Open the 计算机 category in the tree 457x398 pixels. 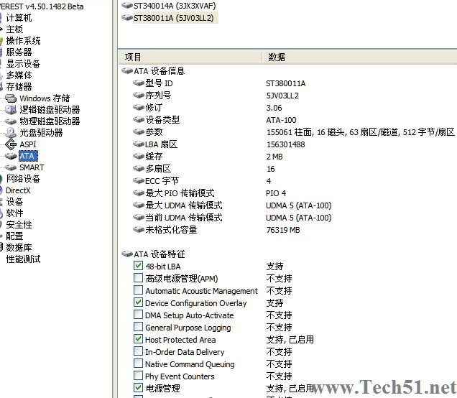click(19, 18)
